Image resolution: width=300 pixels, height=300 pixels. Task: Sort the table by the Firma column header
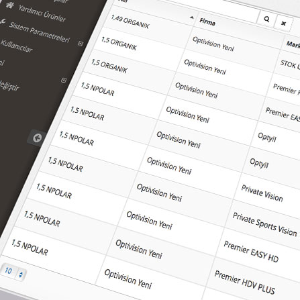coord(207,22)
